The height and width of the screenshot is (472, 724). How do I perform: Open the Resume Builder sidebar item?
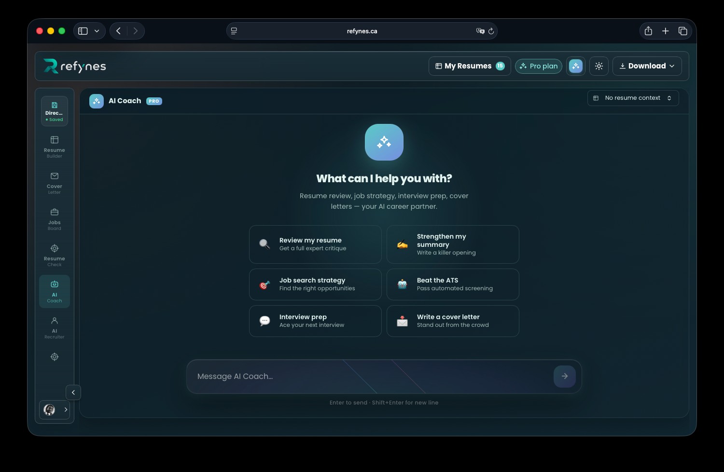point(55,147)
